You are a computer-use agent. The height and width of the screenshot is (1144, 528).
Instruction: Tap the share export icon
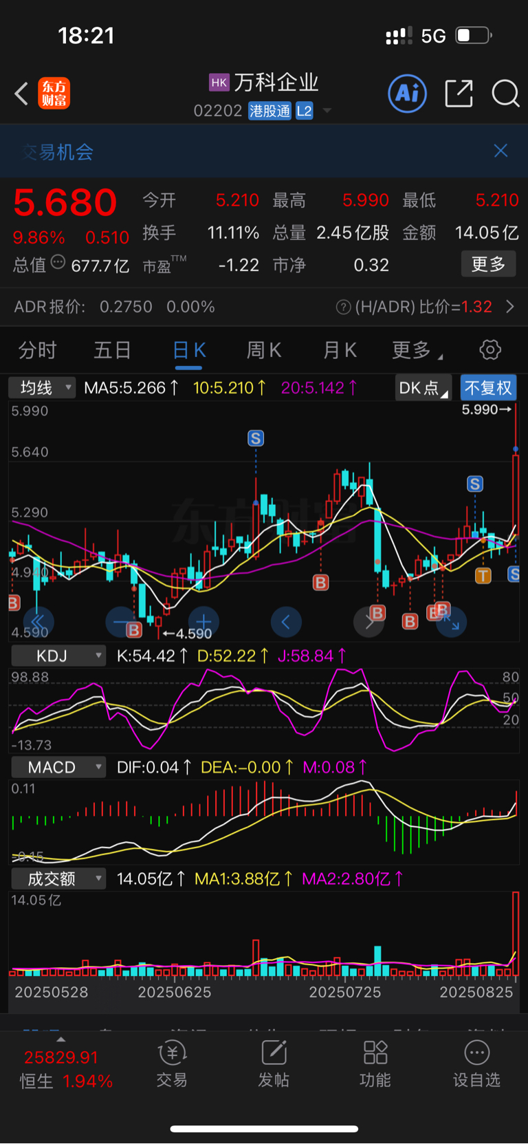click(459, 94)
